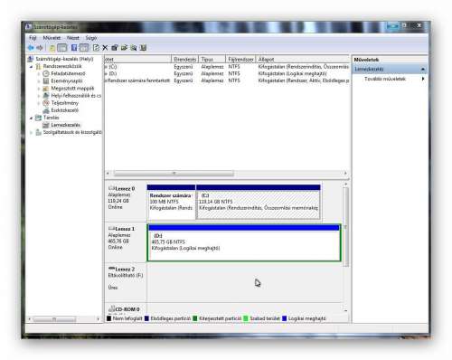Sort by the Fájlrendszer column header

point(240,59)
